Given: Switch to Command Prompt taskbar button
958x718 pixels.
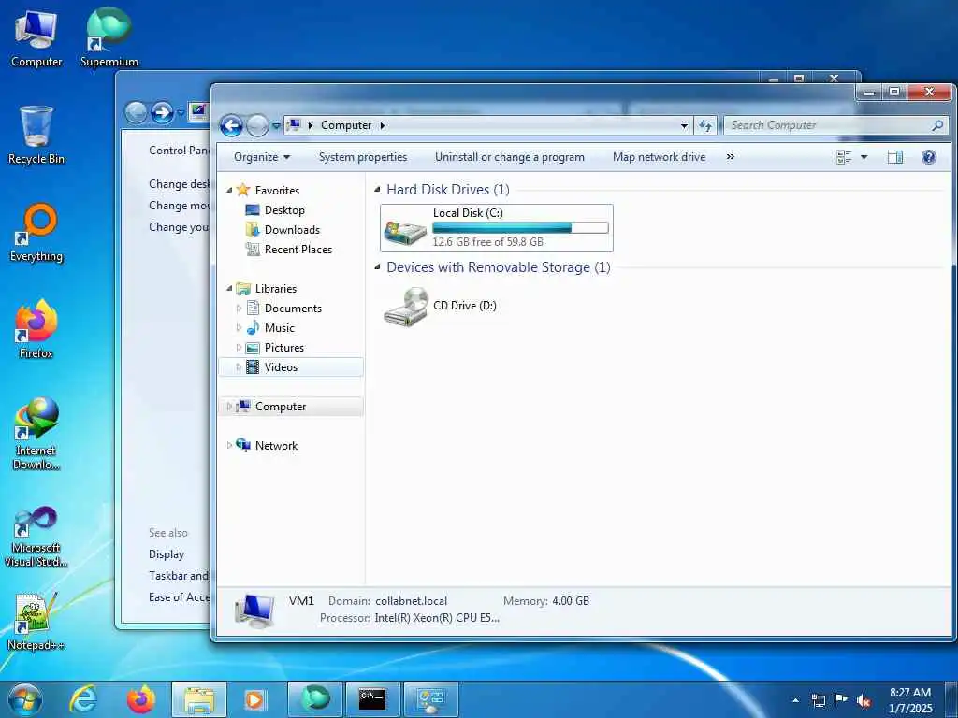Looking at the screenshot, I should (372, 699).
